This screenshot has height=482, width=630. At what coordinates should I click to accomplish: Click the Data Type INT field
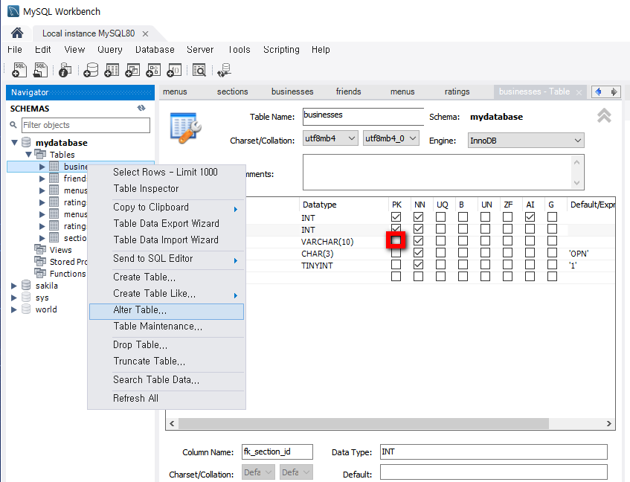pyautogui.click(x=494, y=452)
